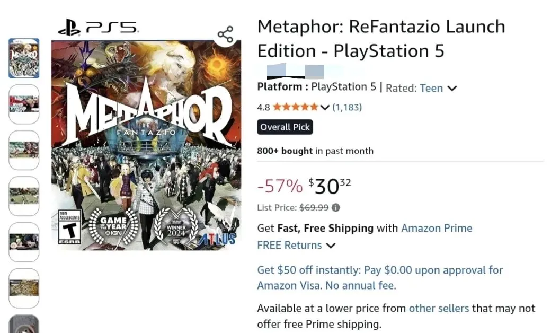Open the other sellers link
The height and width of the screenshot is (333, 551).
(x=439, y=308)
